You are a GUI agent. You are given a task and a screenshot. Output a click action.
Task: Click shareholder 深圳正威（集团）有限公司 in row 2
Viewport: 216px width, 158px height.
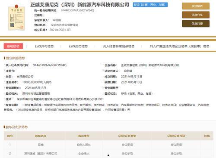tap(41, 153)
